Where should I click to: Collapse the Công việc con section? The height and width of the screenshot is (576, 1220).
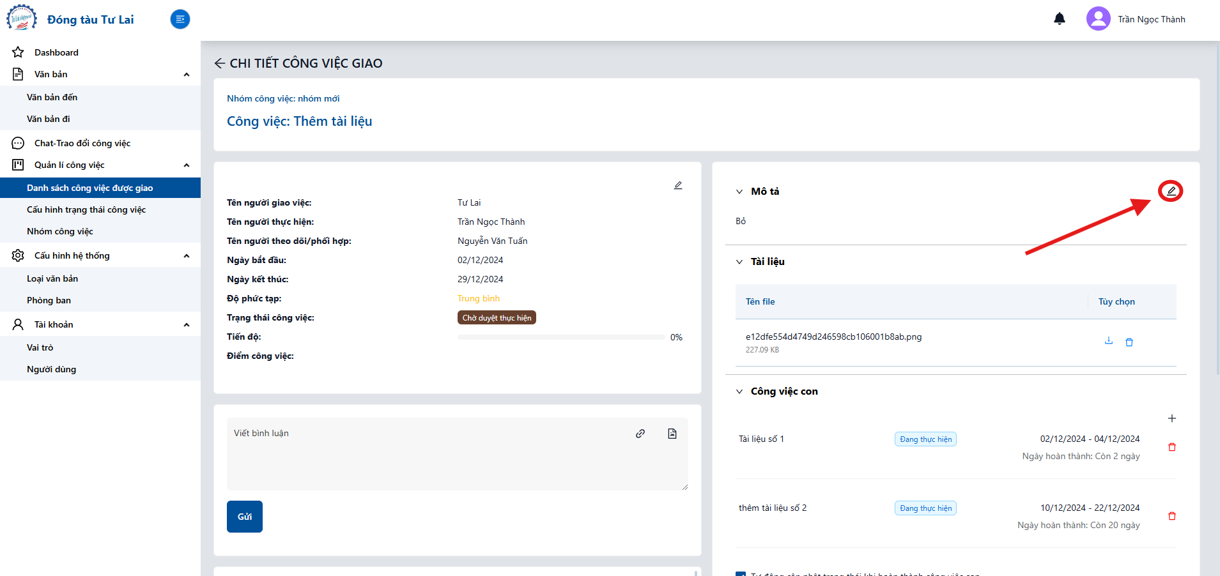coord(739,391)
